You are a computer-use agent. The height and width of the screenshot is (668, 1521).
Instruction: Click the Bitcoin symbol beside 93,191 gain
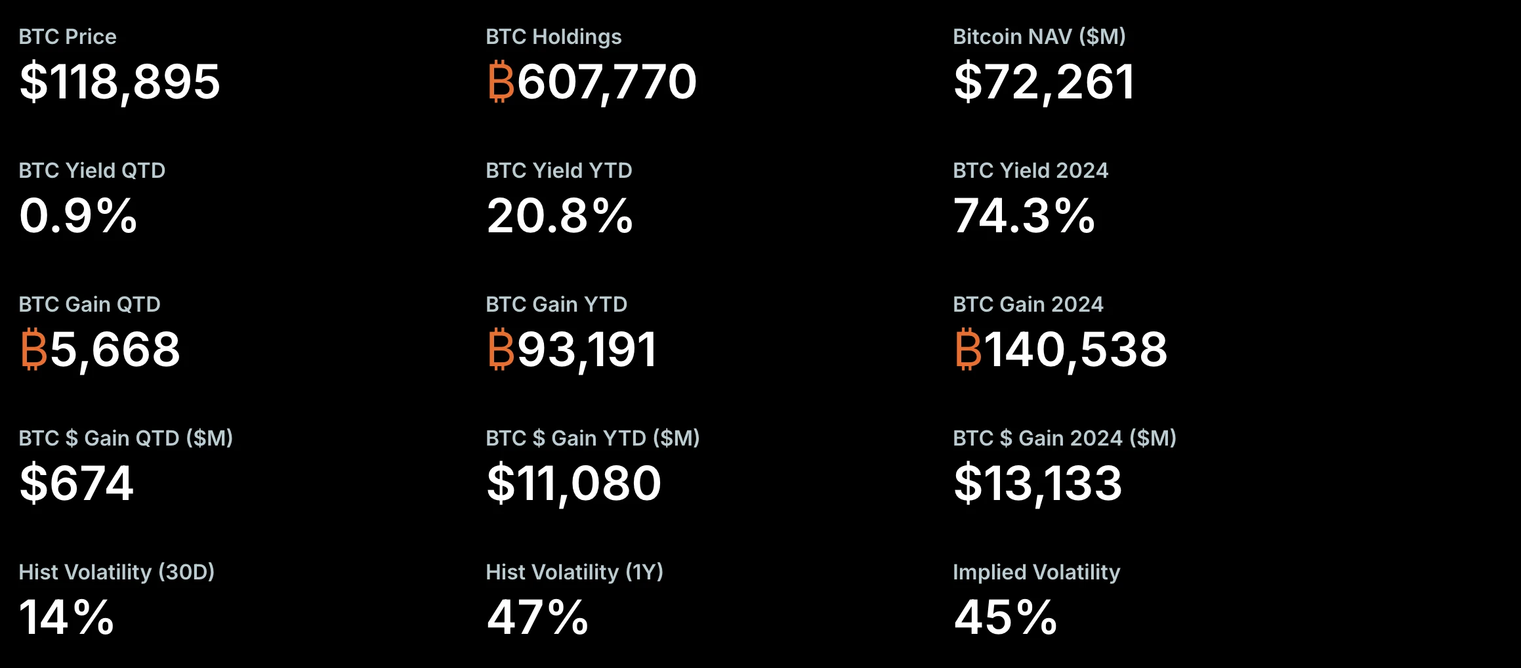tap(501, 350)
